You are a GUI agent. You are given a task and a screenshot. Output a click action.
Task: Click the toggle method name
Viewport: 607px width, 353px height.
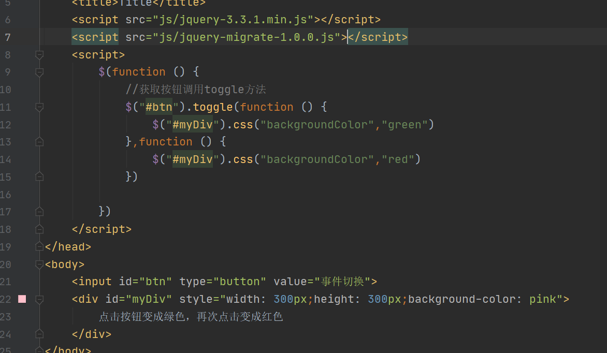click(x=213, y=107)
